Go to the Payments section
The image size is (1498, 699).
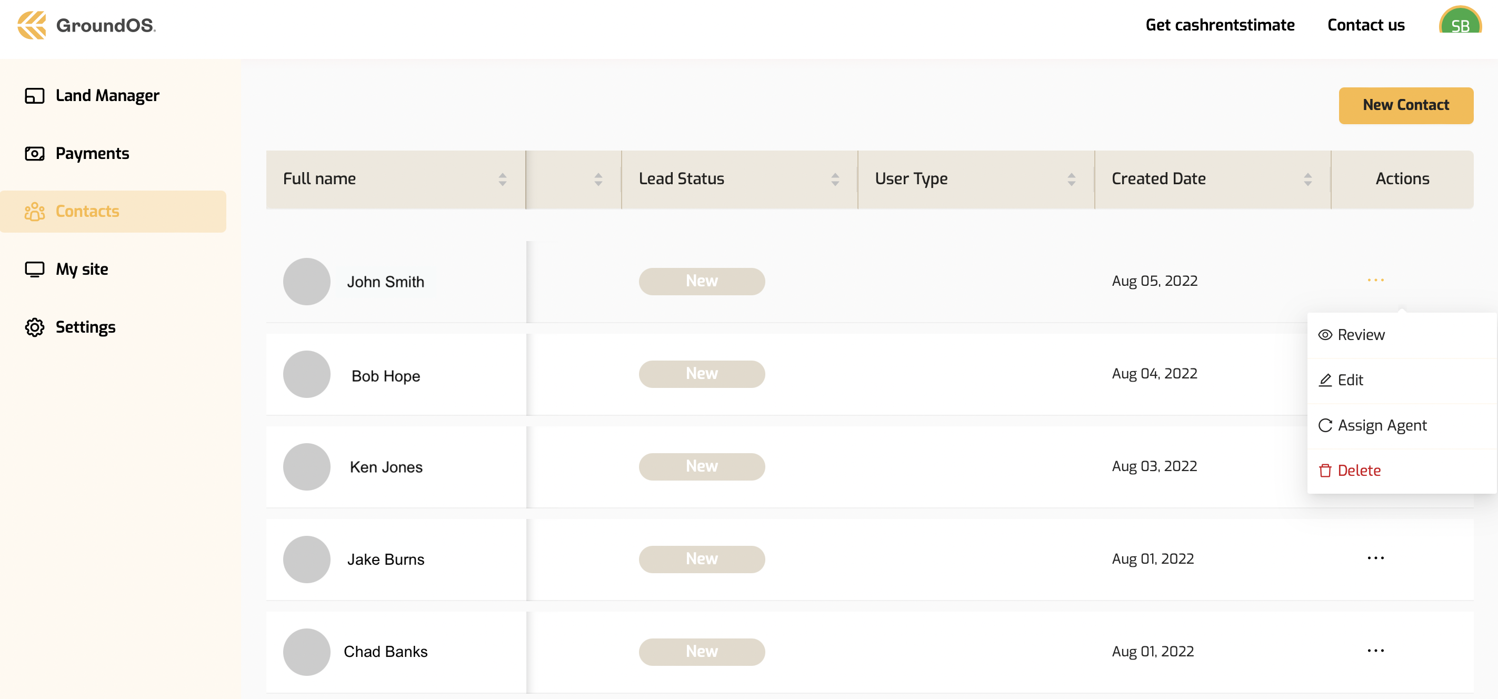[92, 154]
